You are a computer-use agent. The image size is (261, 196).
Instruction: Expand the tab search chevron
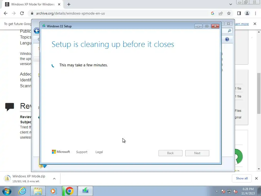230,4
